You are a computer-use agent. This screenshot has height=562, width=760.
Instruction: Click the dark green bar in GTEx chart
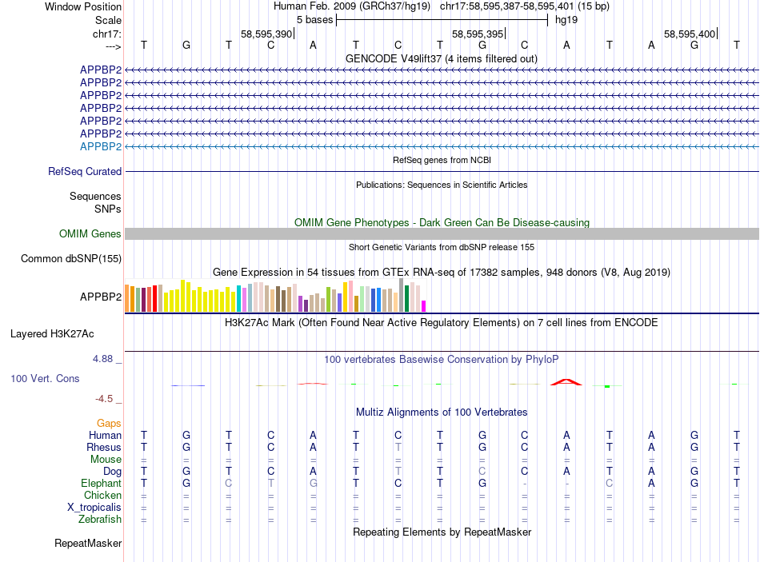click(406, 298)
